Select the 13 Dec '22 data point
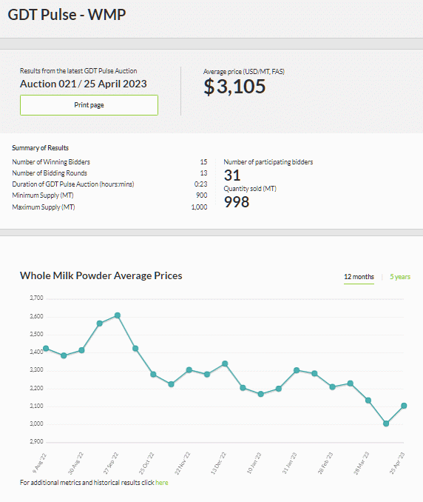423x502 pixels. tap(225, 364)
